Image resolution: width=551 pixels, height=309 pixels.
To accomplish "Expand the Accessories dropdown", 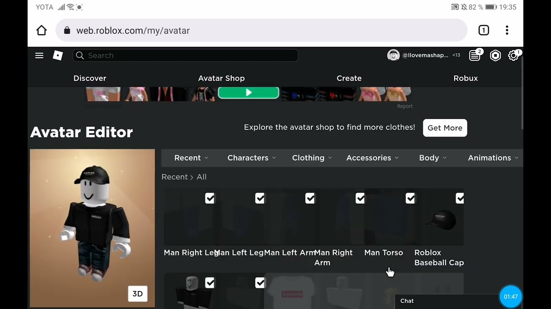I will coord(372,158).
